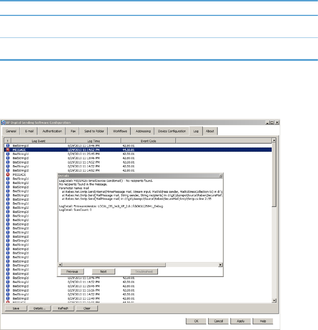Image resolution: width=318 pixels, height=330 pixels.
Task: Select log time 8/29/2010 11:16:16 PM
Action: click(83, 290)
